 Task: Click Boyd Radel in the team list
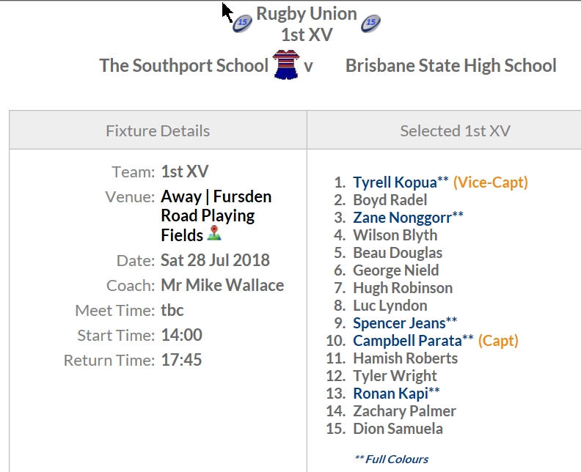(390, 200)
